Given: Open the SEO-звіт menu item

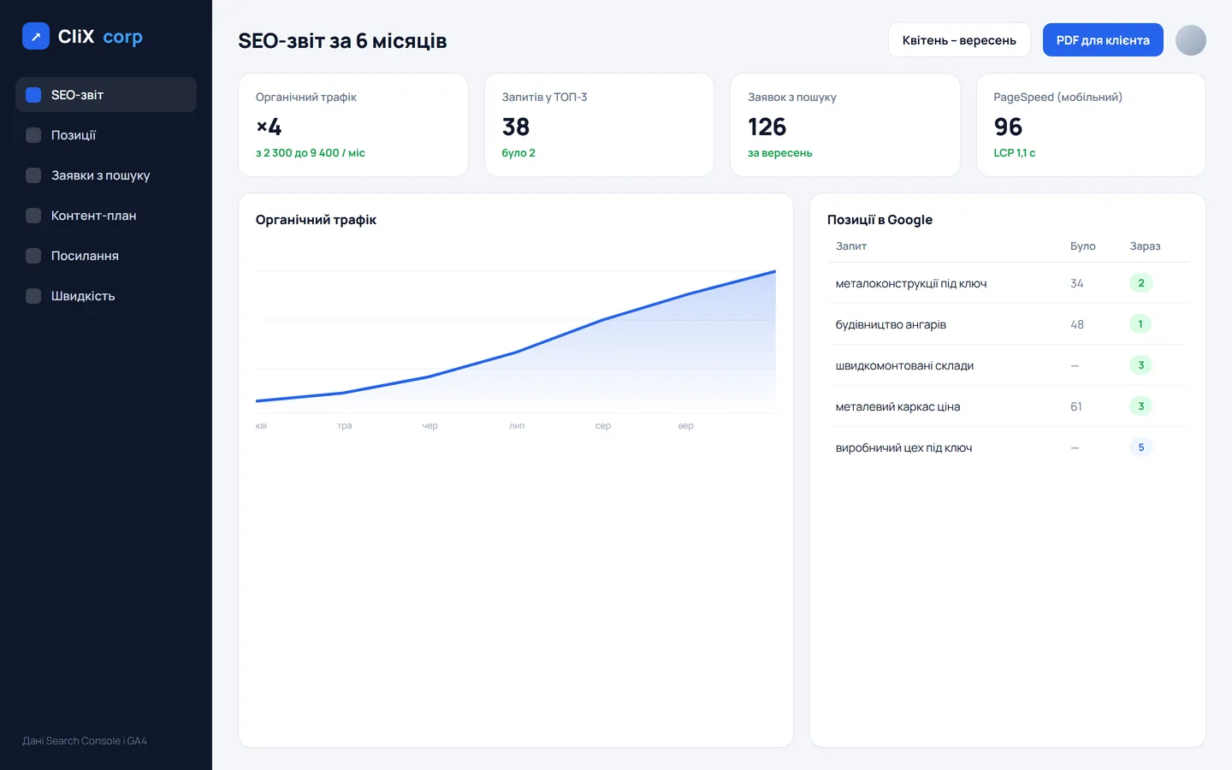Looking at the screenshot, I should click(106, 95).
